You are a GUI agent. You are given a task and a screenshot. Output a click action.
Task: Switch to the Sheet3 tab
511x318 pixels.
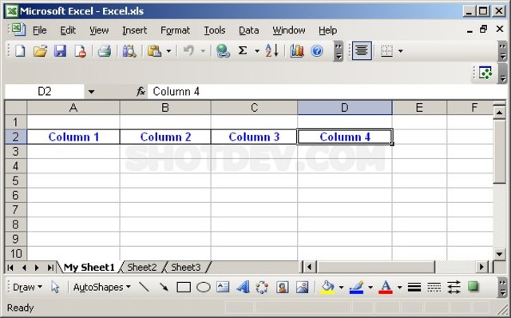(x=186, y=268)
